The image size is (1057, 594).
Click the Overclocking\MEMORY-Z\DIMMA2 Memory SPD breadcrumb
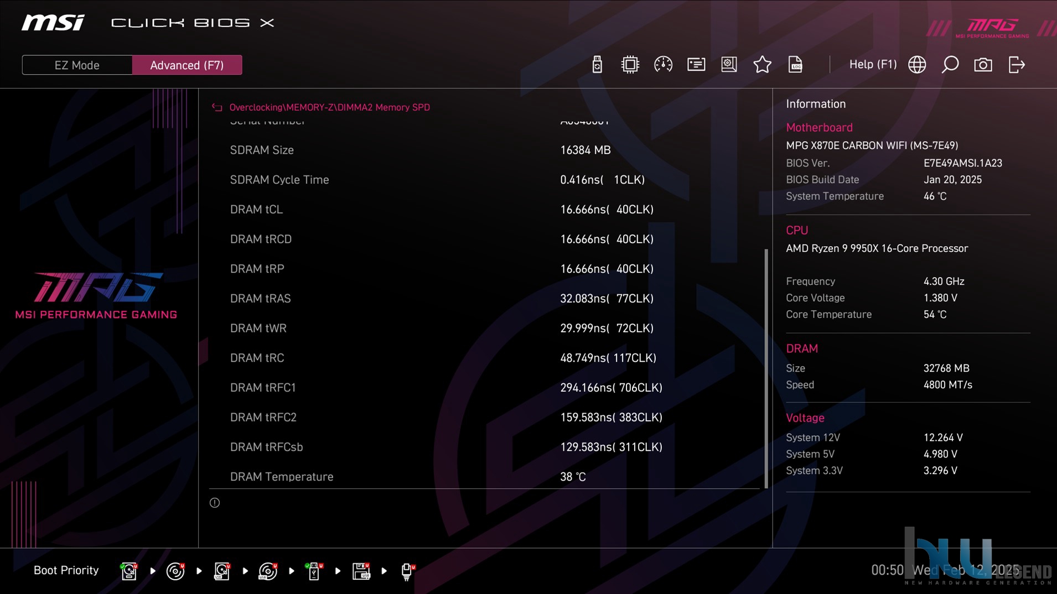click(329, 107)
